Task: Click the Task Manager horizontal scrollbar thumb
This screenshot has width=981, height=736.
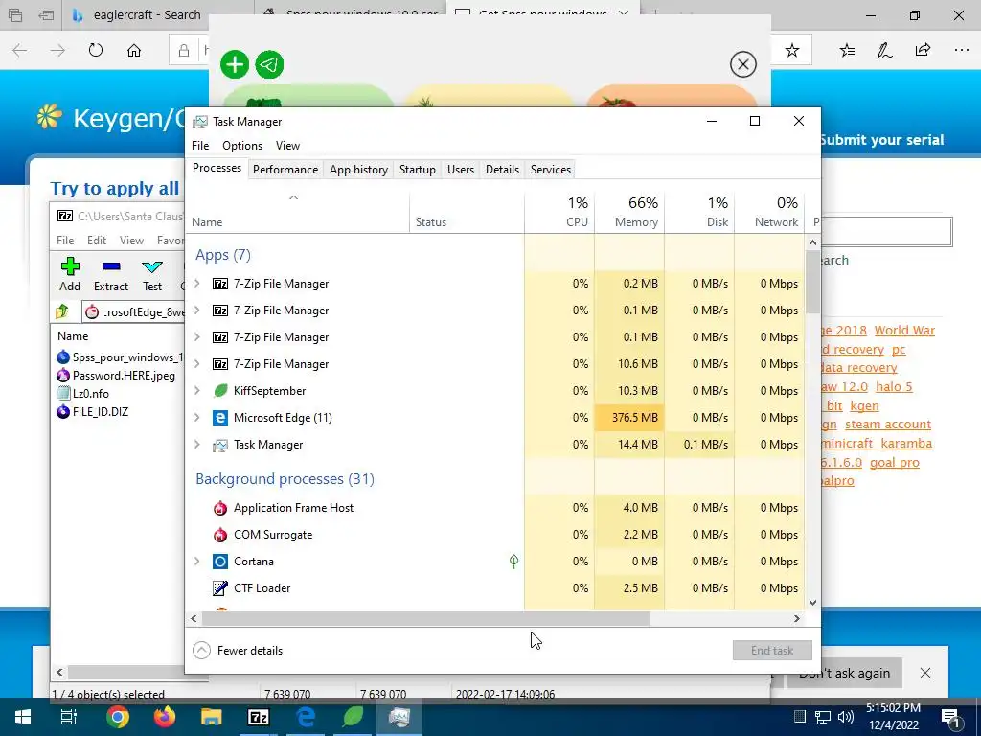Action: (x=425, y=618)
